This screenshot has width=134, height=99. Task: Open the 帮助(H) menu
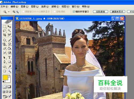(x=86, y=6)
